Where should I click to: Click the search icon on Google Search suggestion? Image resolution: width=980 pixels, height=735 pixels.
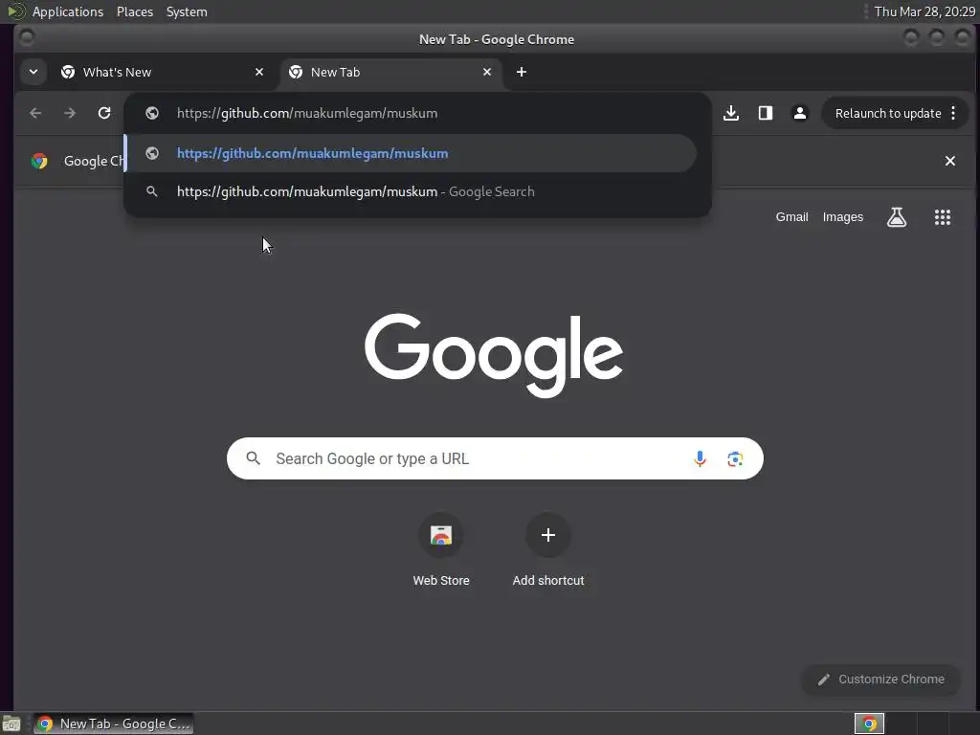pos(152,191)
